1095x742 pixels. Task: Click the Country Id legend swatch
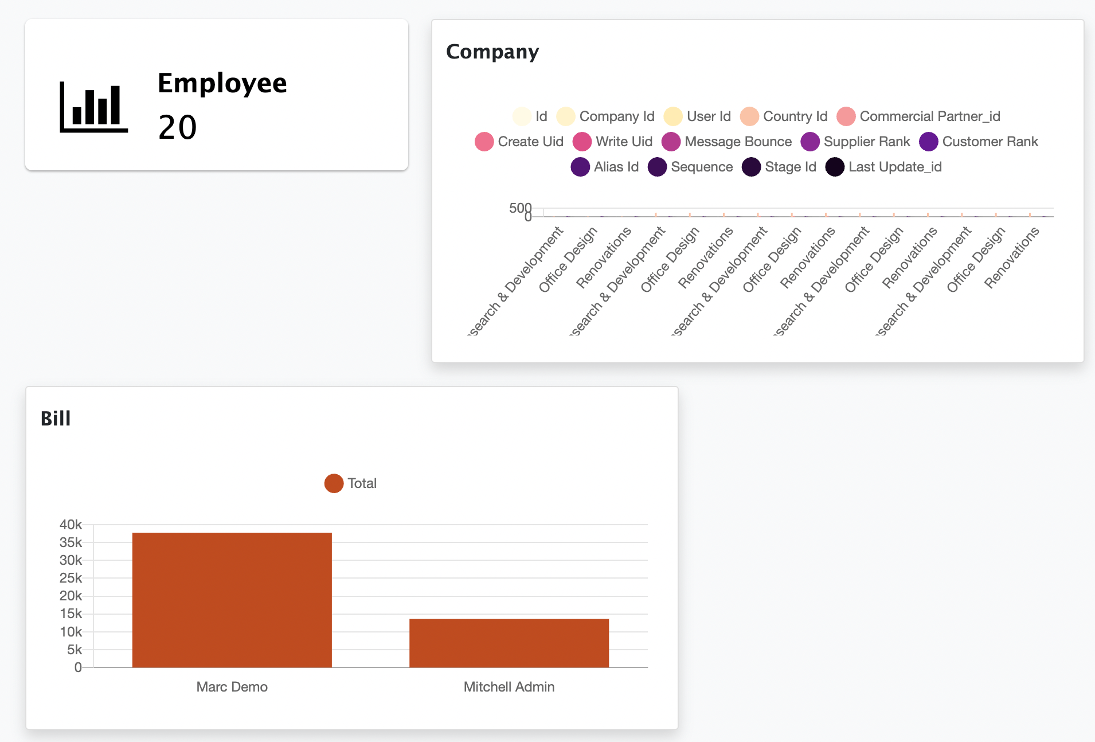coord(749,116)
